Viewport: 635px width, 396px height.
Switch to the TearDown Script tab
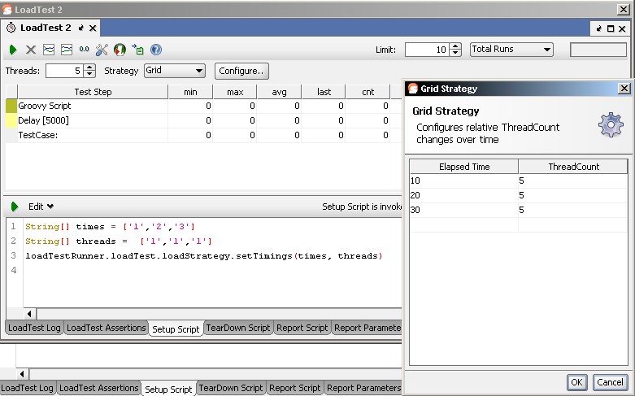click(237, 328)
